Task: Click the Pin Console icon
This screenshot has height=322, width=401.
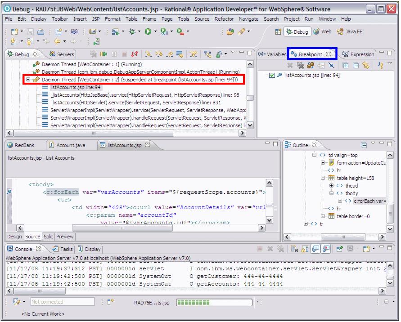Action: coord(340,249)
